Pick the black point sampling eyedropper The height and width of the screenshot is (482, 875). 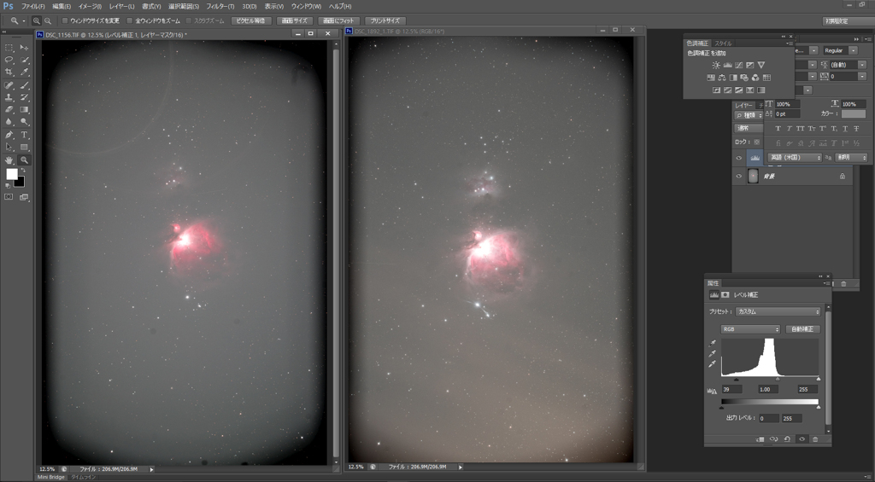[x=714, y=343]
